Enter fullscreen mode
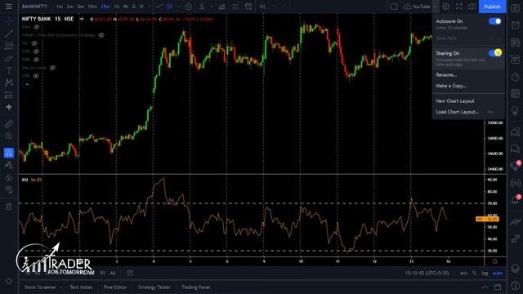Viewport: 523px width, 294px height. (x=459, y=7)
